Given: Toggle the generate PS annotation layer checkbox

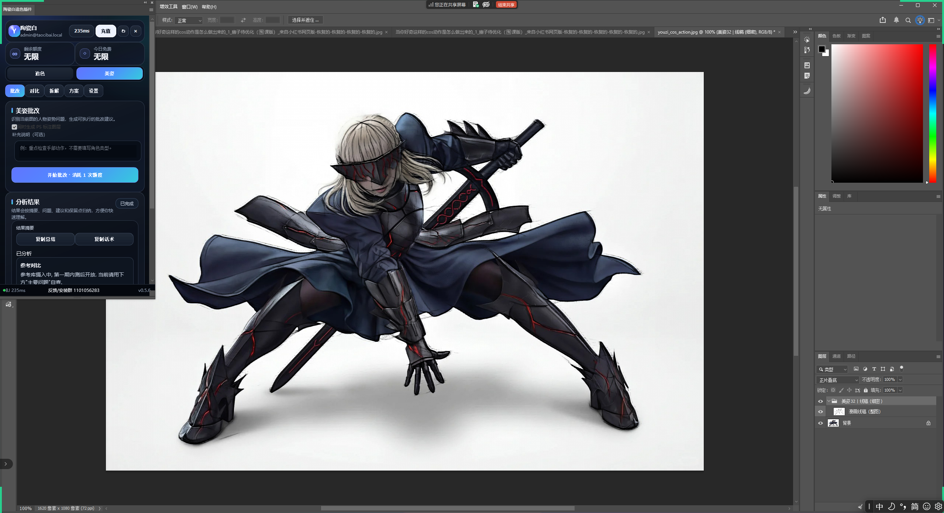Looking at the screenshot, I should [x=14, y=127].
